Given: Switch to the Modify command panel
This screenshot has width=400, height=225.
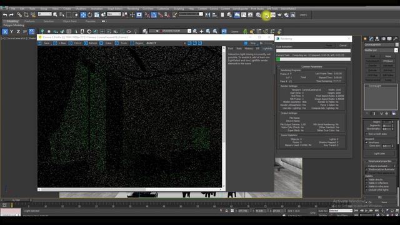Looking at the screenshot, I should coord(371,39).
